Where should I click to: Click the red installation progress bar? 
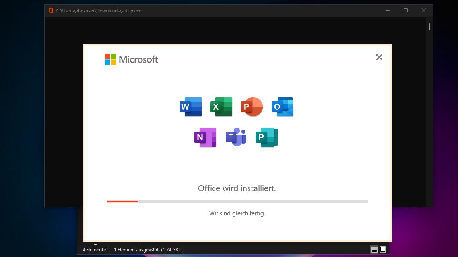(123, 201)
